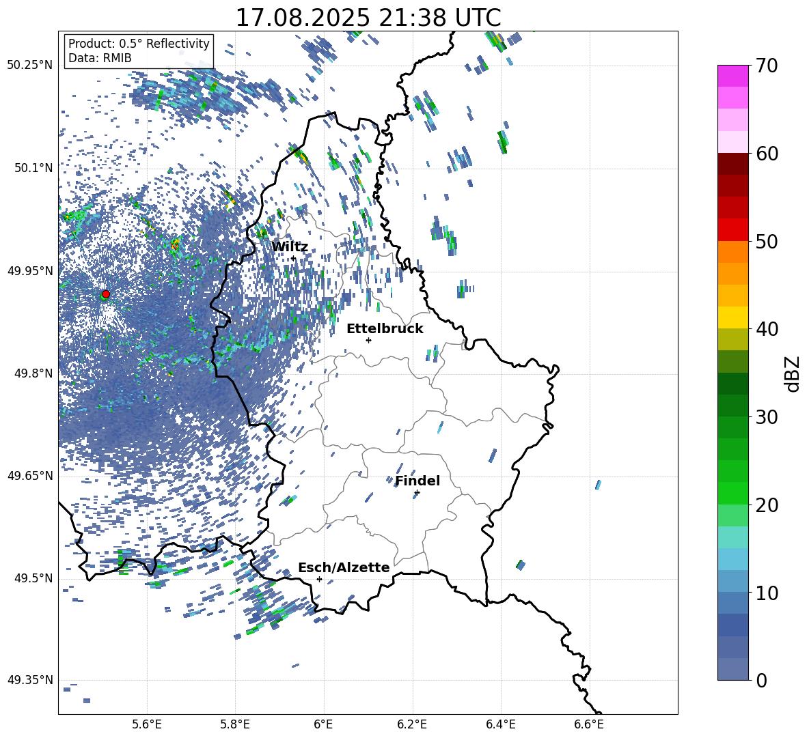809x738 pixels.
Task: Click the 70 value on the colorbar
Action: tap(767, 66)
